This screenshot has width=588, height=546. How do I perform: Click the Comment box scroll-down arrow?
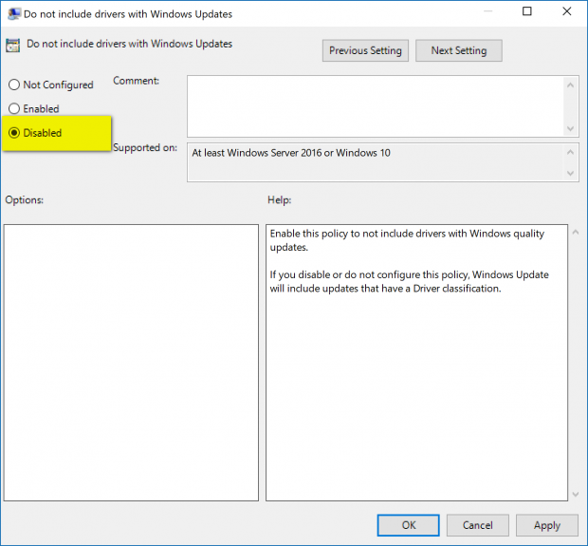coord(570,129)
